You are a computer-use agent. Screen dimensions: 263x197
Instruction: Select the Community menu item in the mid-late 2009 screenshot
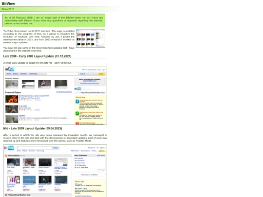tap(40, 151)
